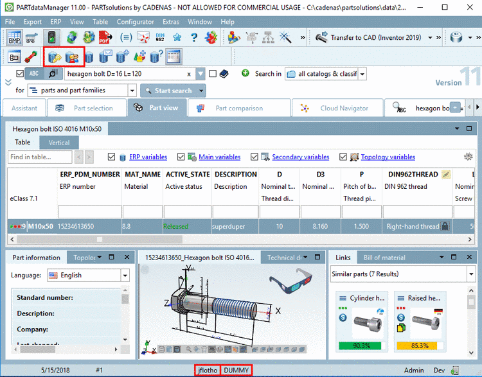Click the status bar server icon
The width and height of the screenshot is (482, 377).
[455, 370]
